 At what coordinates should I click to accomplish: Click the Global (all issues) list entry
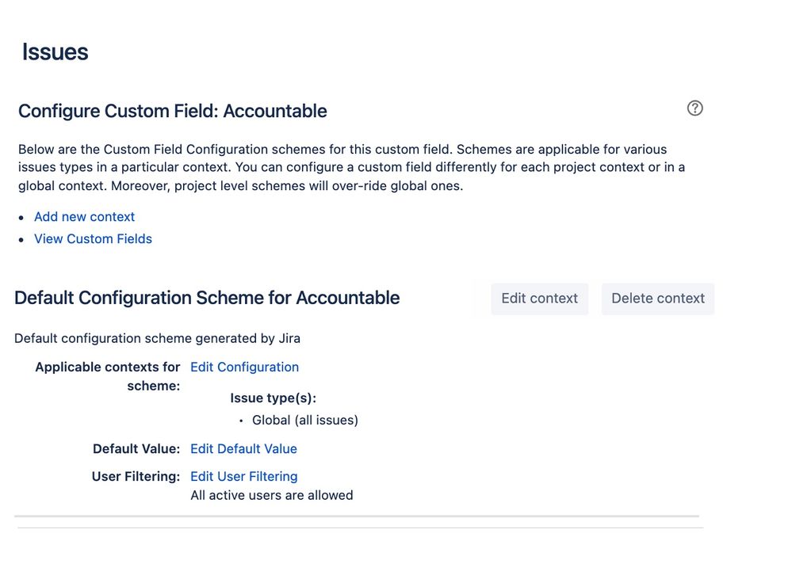click(304, 421)
